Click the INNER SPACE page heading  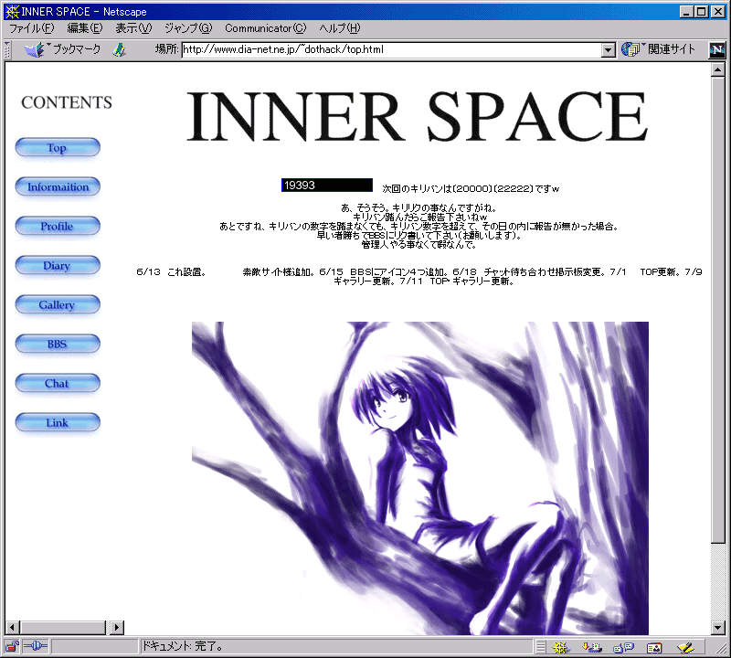(x=418, y=116)
